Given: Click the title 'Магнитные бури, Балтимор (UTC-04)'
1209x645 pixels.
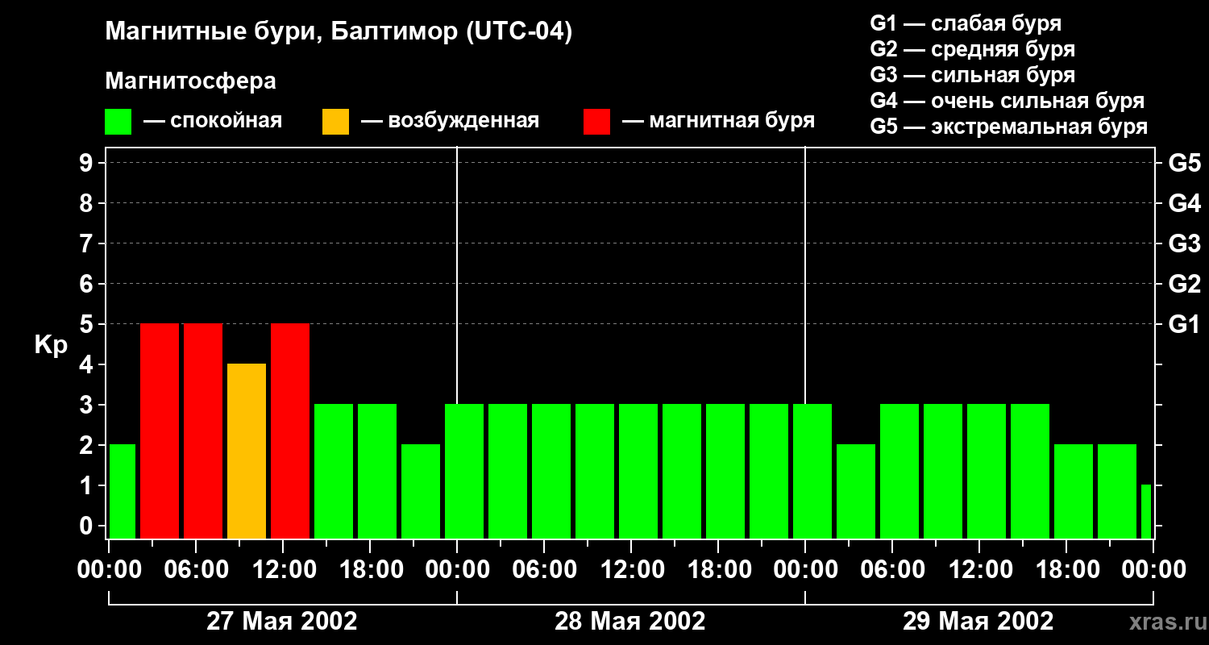Looking at the screenshot, I should pos(339,33).
